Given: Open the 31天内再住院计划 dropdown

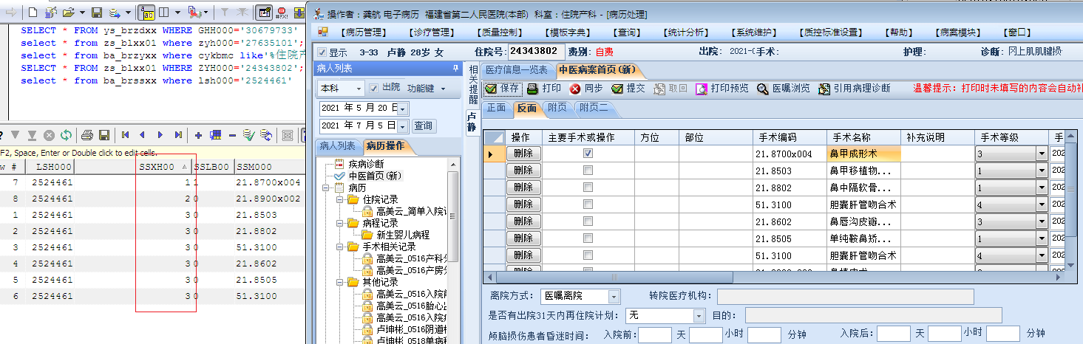Looking at the screenshot, I should (699, 315).
